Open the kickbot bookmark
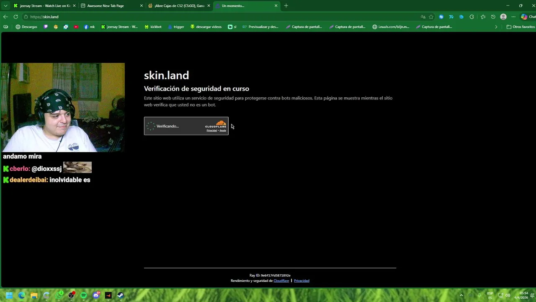This screenshot has width=536, height=302. [x=153, y=27]
